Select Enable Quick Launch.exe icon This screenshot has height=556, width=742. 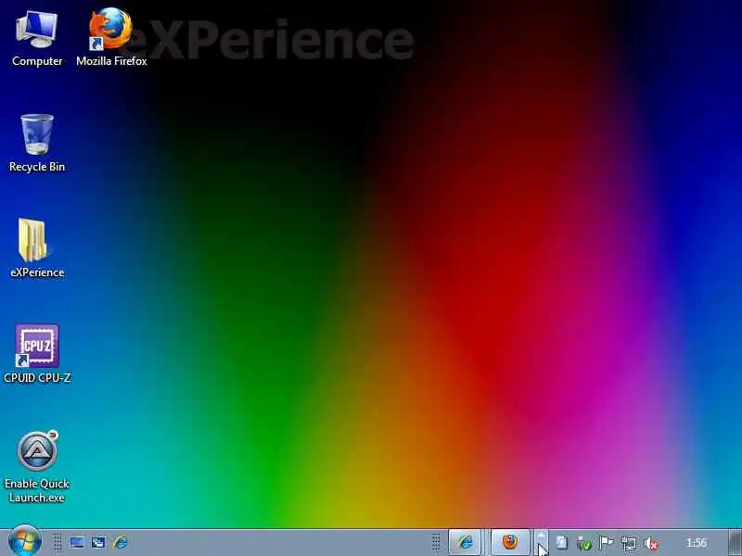click(x=37, y=467)
